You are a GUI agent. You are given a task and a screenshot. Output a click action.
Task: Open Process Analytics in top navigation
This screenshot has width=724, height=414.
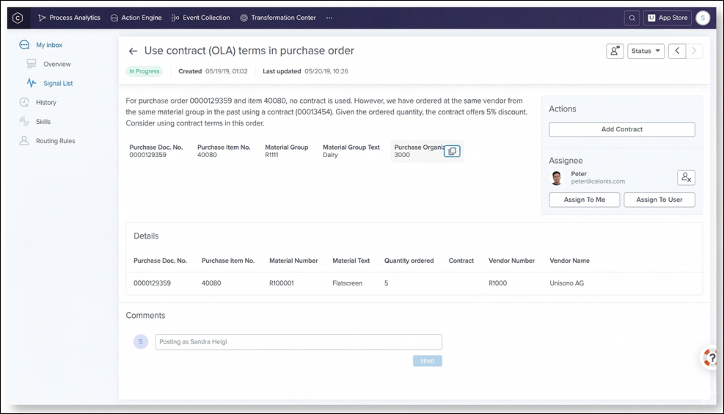tap(68, 18)
